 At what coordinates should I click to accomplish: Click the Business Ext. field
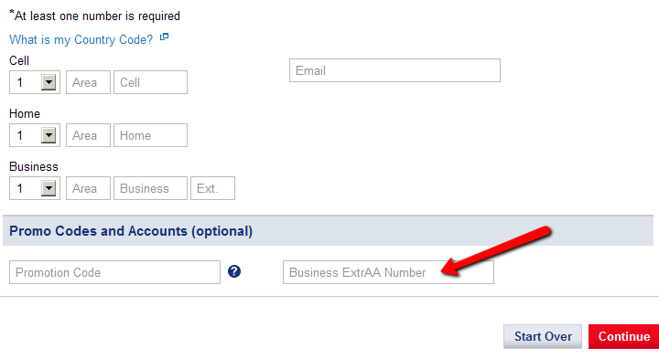(x=212, y=188)
